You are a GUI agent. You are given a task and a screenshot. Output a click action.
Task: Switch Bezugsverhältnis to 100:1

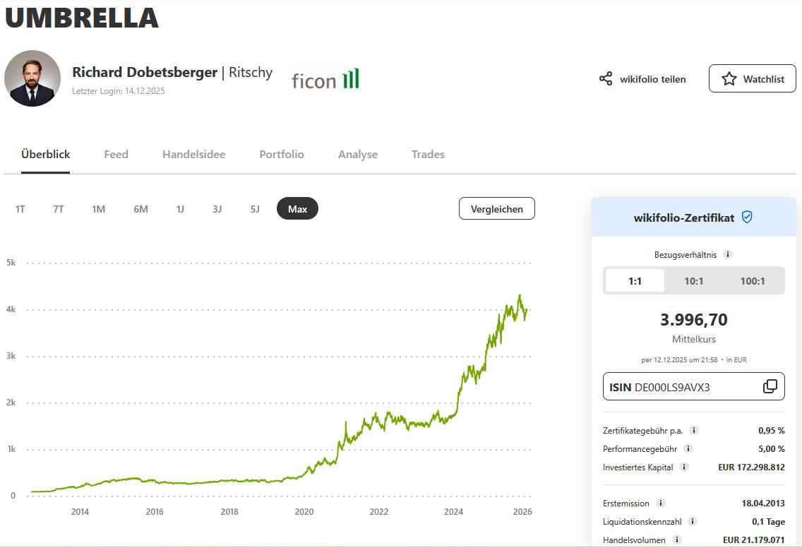coord(753,281)
